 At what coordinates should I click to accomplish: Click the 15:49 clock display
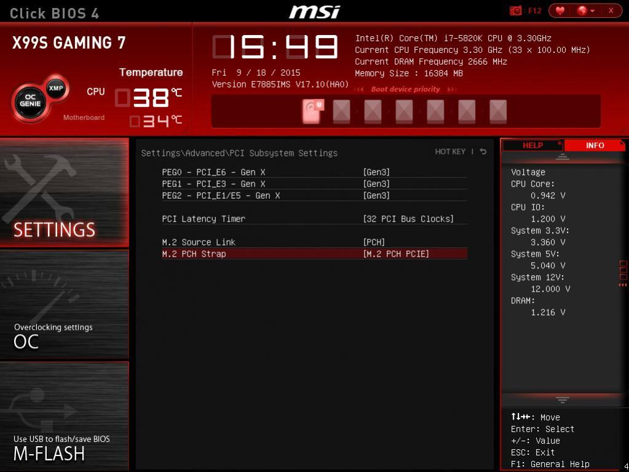click(x=275, y=47)
